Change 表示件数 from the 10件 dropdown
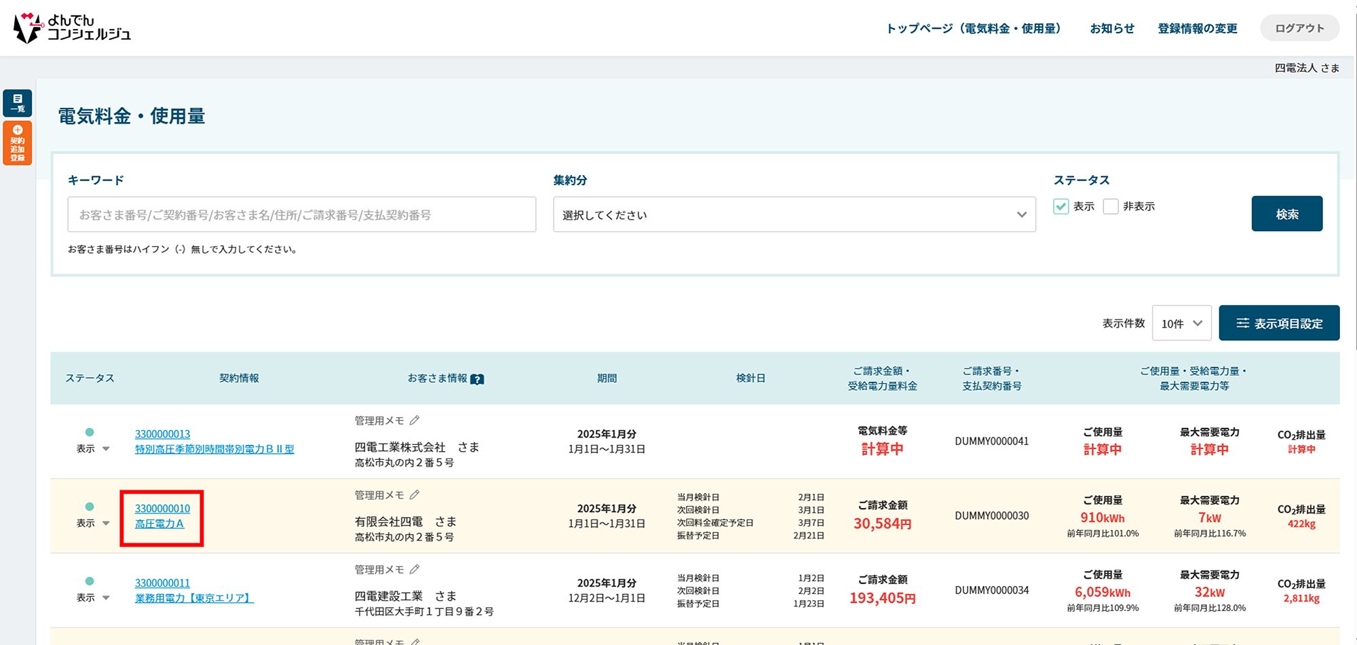 point(1181,324)
